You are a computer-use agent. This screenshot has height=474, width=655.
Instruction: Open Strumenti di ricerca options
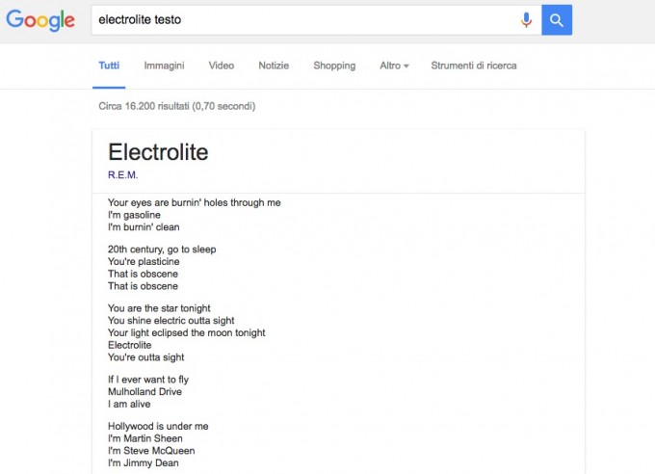click(474, 66)
